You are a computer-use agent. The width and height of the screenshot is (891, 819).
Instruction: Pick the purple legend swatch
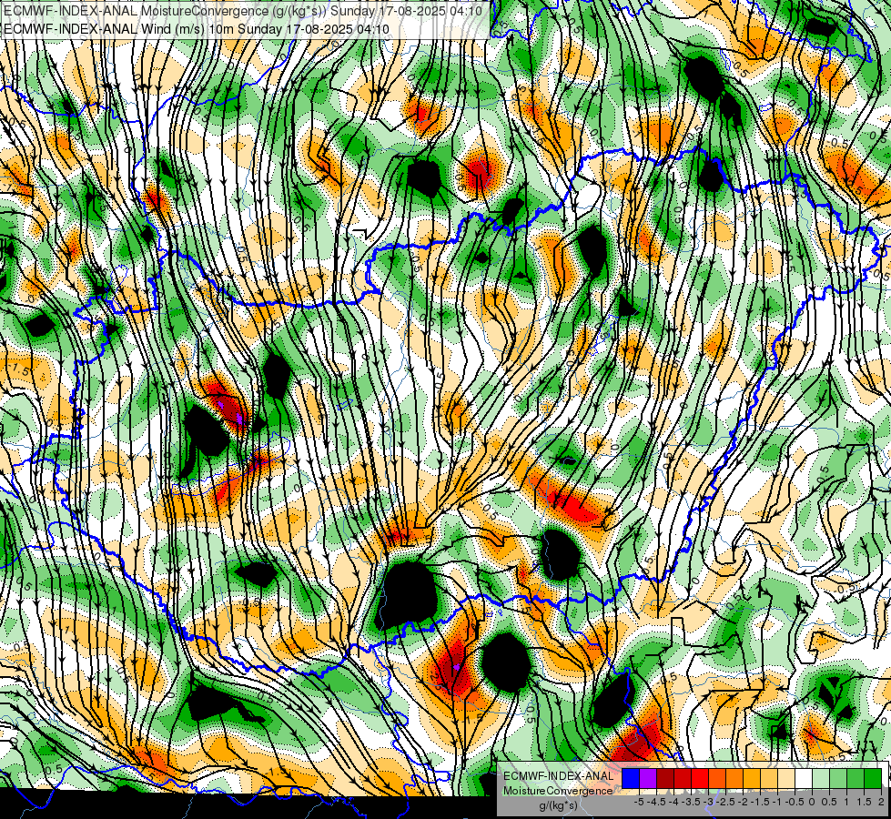pyautogui.click(x=648, y=778)
